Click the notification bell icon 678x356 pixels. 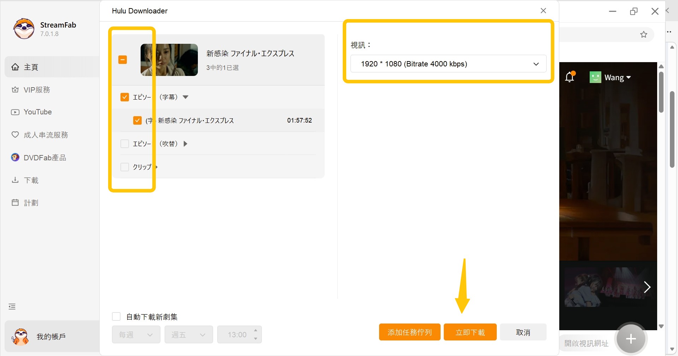point(570,77)
